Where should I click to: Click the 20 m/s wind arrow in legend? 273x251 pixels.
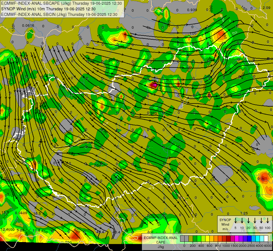point(248,221)
